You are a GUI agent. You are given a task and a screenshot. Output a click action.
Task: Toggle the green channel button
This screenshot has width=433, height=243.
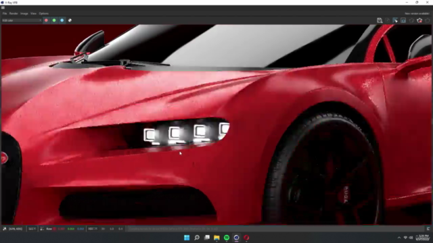(54, 20)
